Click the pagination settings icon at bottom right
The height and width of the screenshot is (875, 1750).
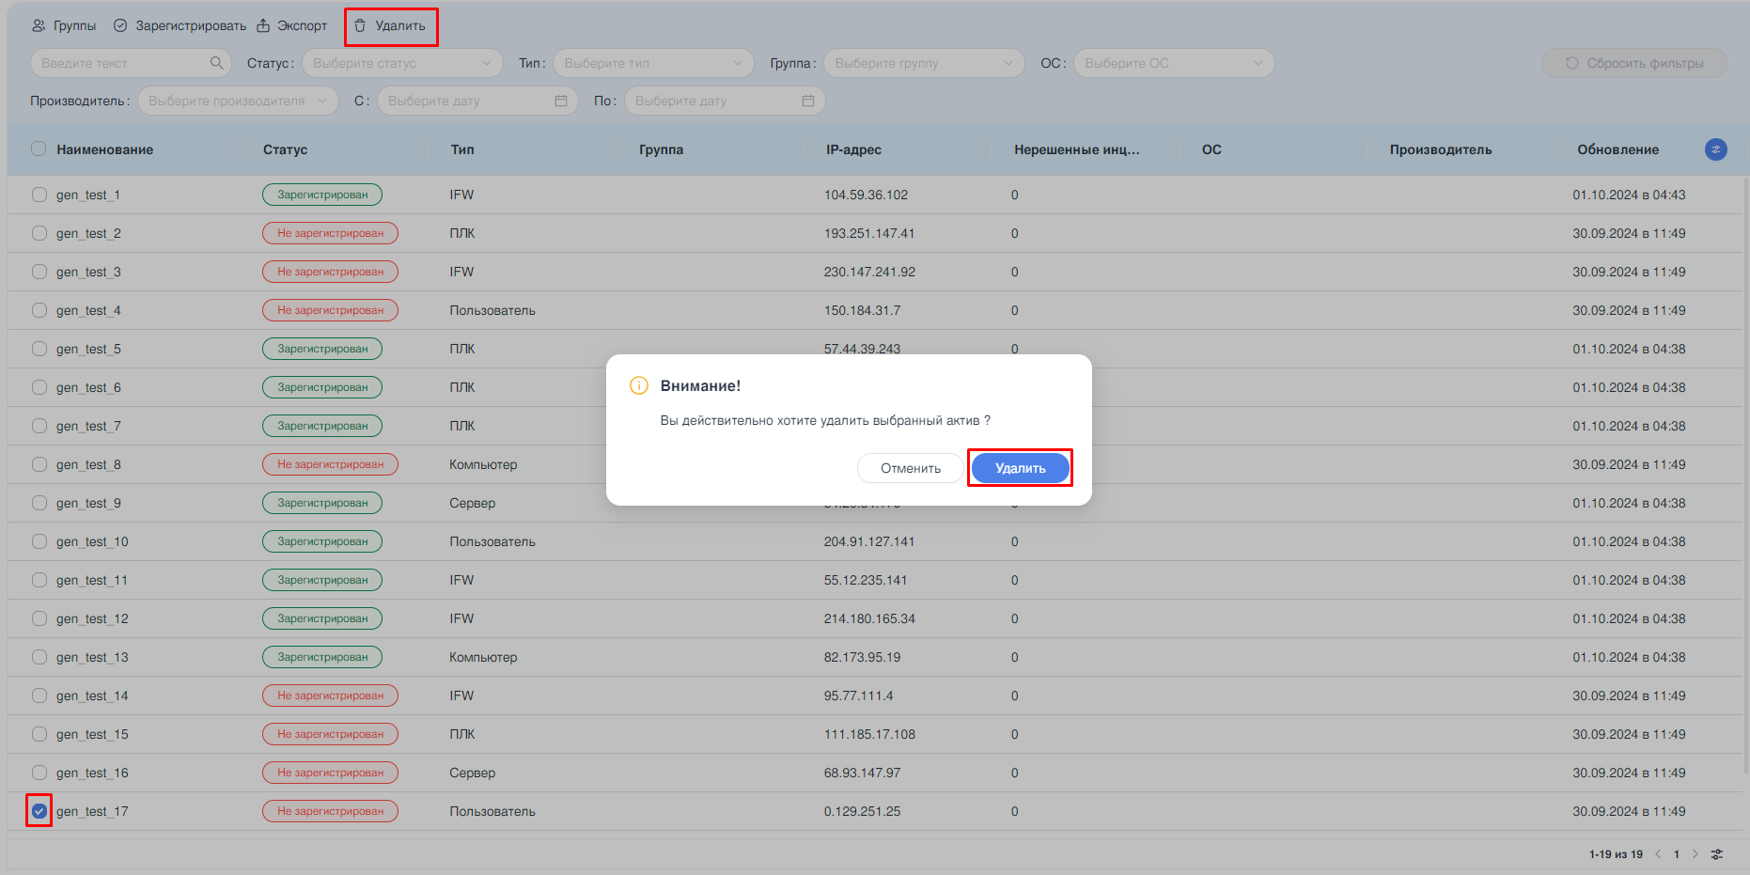(1717, 854)
